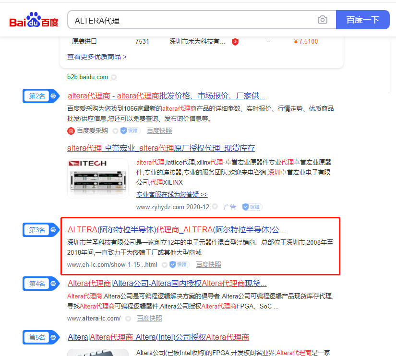Click the 百度一下 search button
396x356 pixels.
pos(363,20)
